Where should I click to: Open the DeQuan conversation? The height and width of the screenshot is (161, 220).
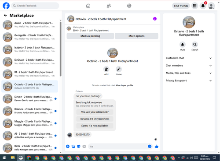[x=30, y=62]
